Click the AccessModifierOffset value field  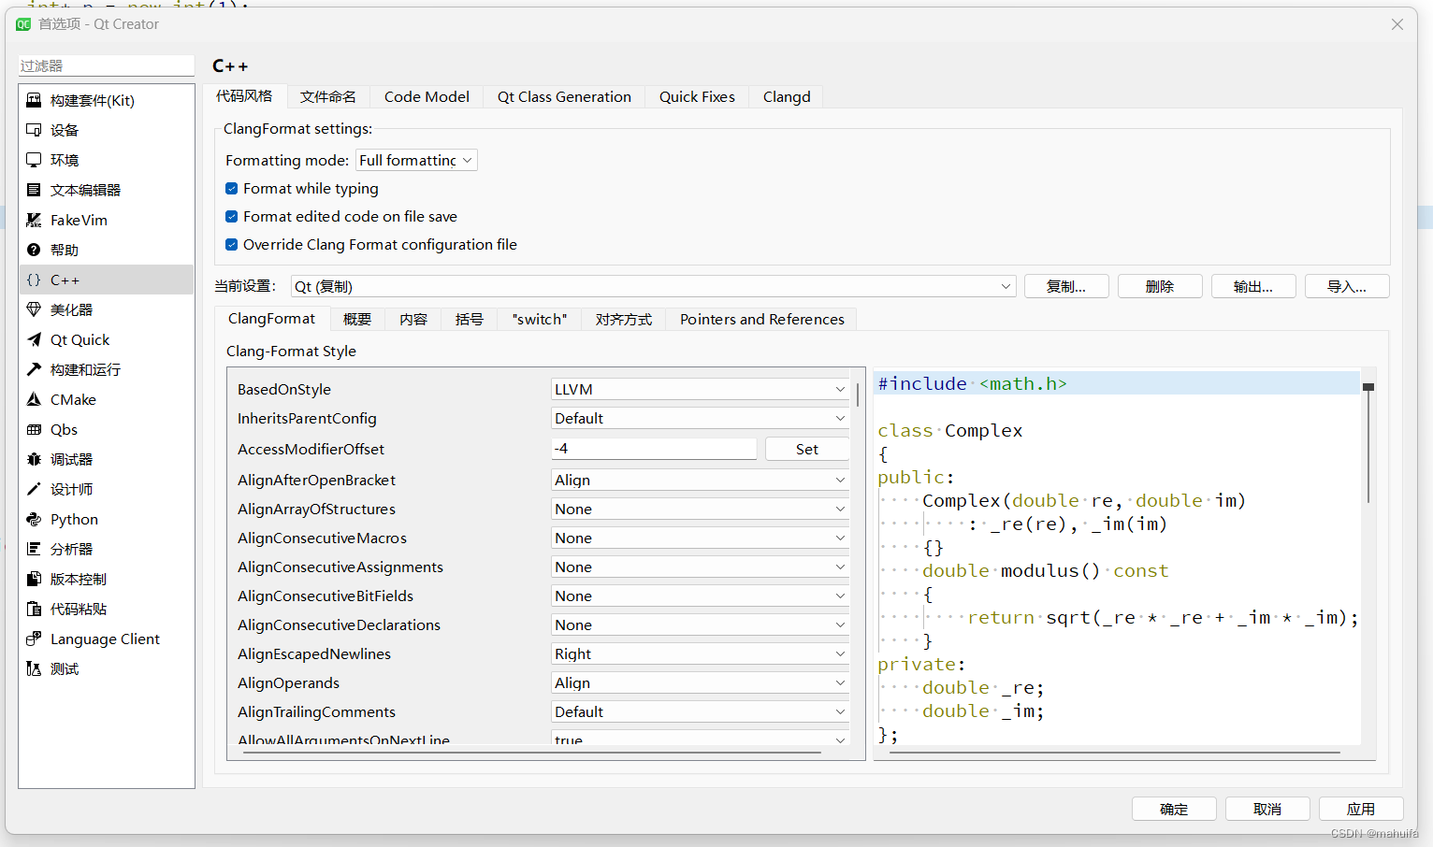[654, 449]
